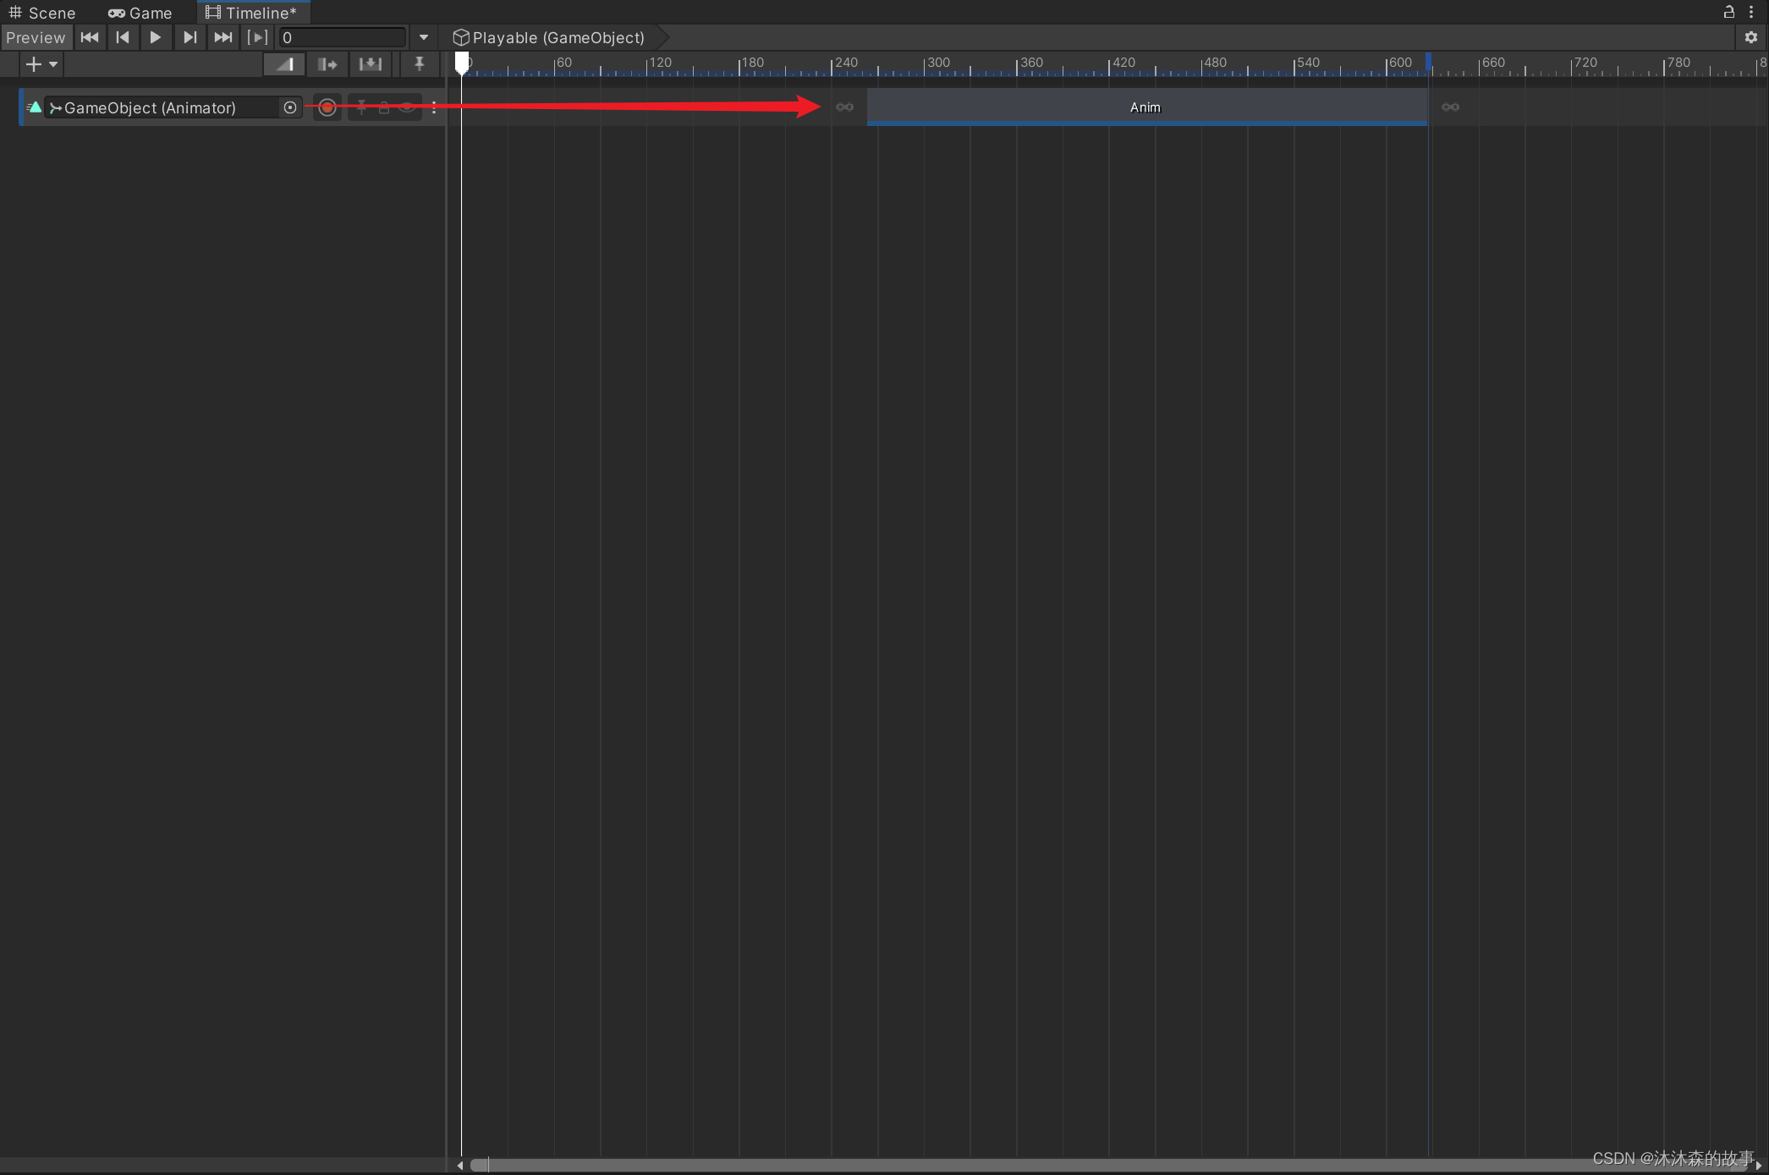Click the infinity icon after the Anim clip
The height and width of the screenshot is (1175, 1769).
[x=1450, y=107]
